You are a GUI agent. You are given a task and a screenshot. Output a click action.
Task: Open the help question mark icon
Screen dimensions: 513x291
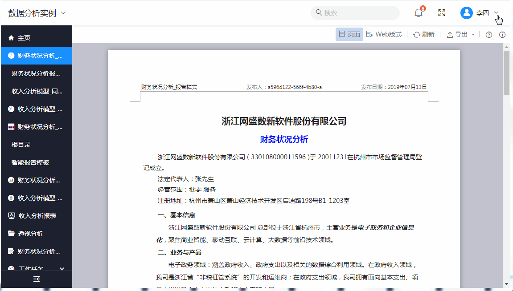click(x=489, y=35)
